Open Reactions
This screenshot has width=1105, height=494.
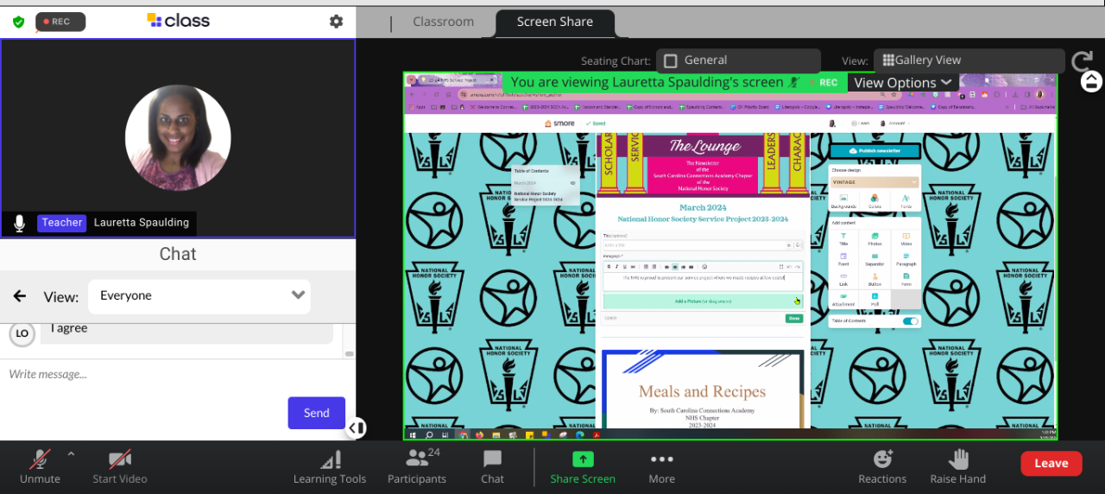(x=882, y=467)
